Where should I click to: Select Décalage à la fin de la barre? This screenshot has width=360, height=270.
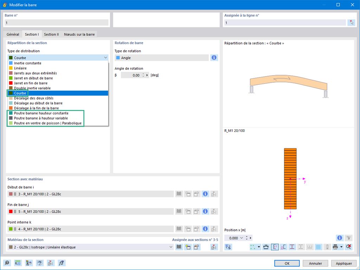58,108
